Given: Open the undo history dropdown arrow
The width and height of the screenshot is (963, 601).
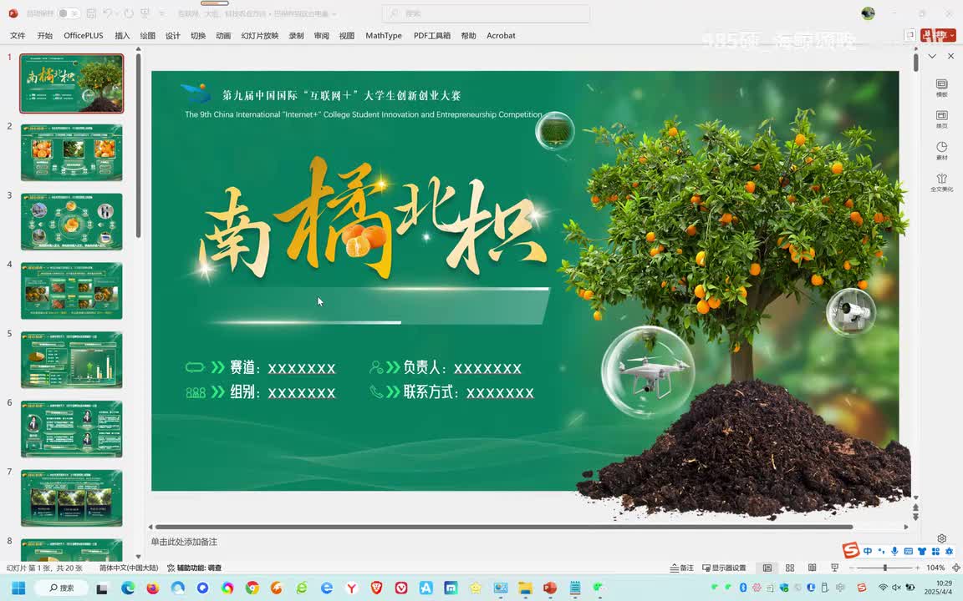Looking at the screenshot, I should pyautogui.click(x=118, y=13).
